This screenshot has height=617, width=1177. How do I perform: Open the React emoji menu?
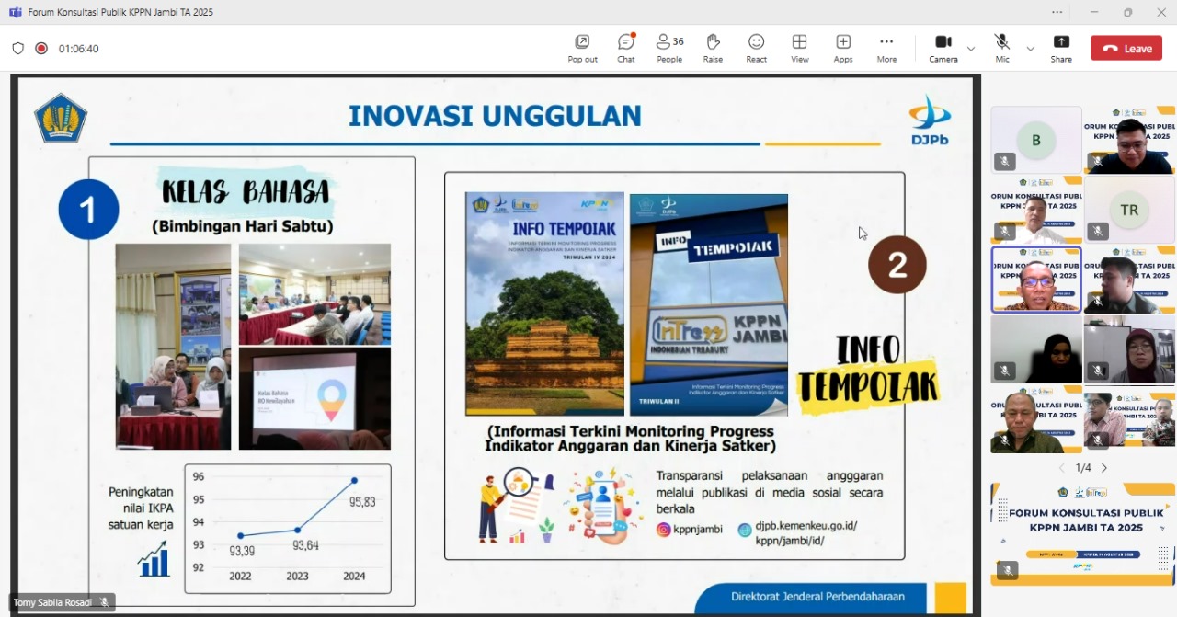756,48
